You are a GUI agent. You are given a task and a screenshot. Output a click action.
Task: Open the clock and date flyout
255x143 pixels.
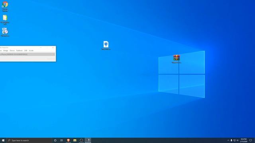243,140
